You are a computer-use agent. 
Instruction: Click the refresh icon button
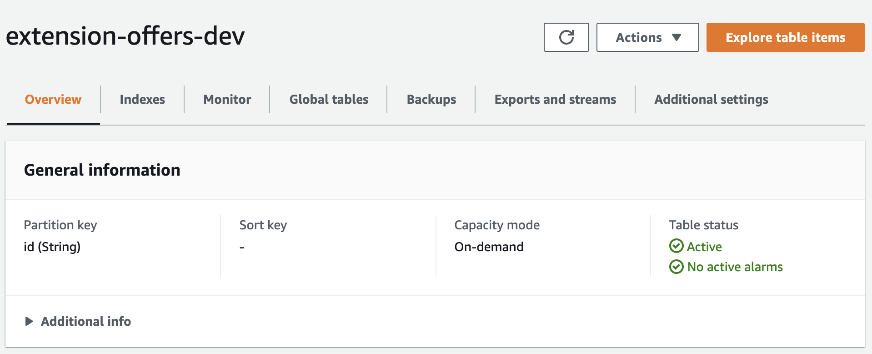coord(566,37)
